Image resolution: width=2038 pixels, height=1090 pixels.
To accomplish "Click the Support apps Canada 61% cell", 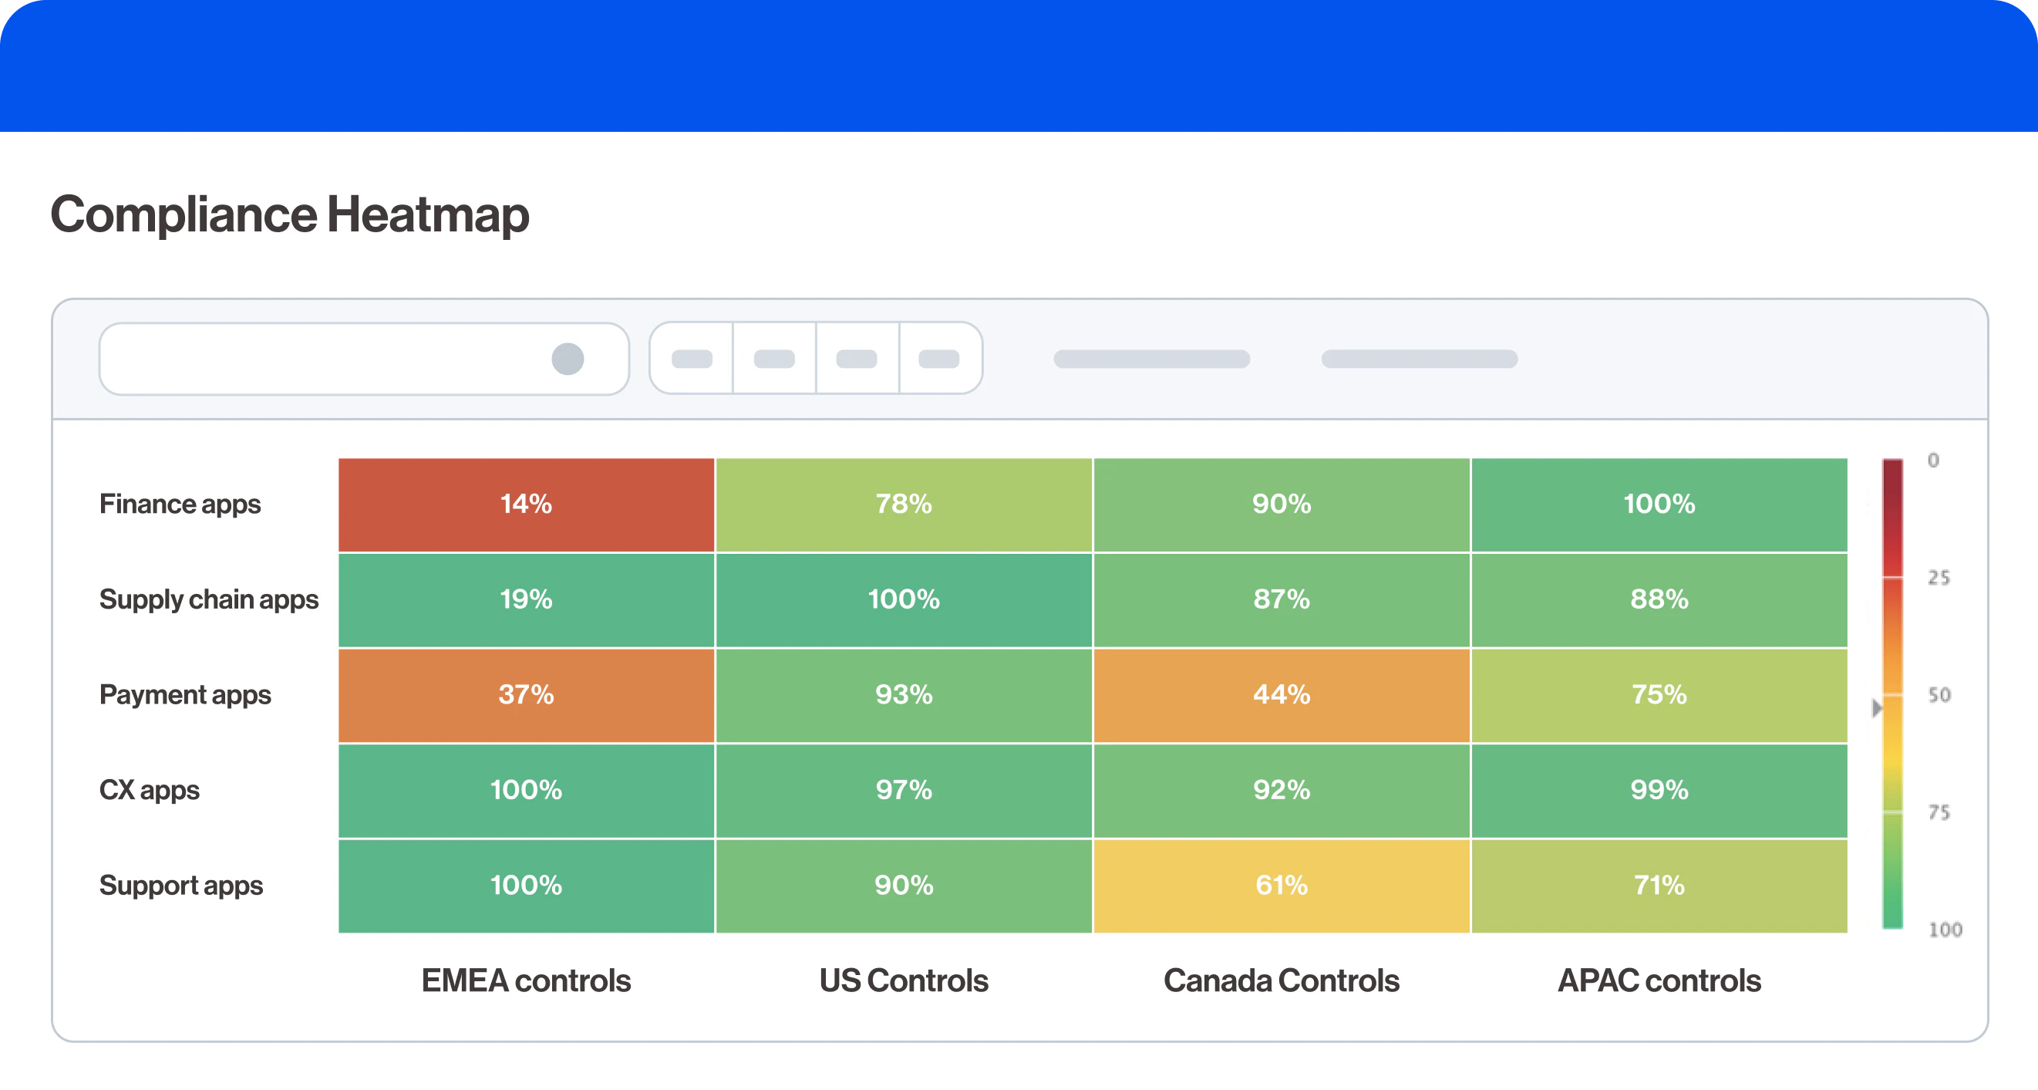I will [1281, 885].
